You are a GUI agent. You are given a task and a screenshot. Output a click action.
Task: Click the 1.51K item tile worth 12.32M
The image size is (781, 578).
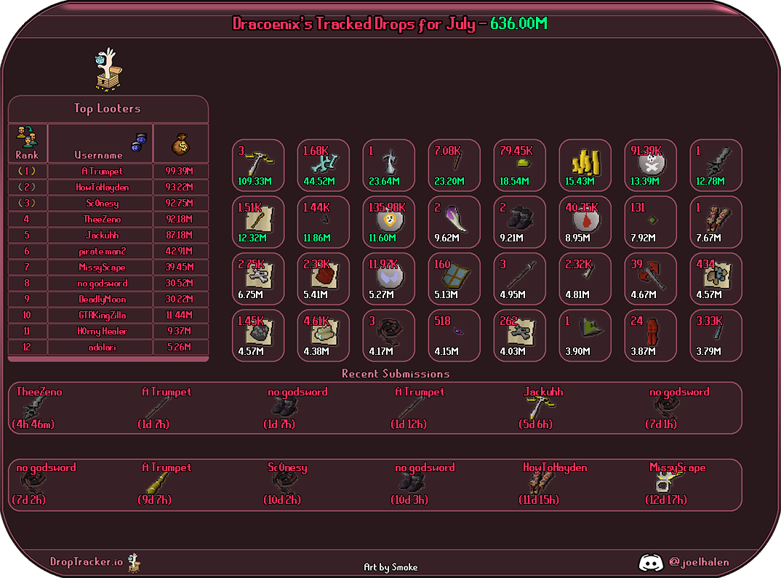coord(258,222)
